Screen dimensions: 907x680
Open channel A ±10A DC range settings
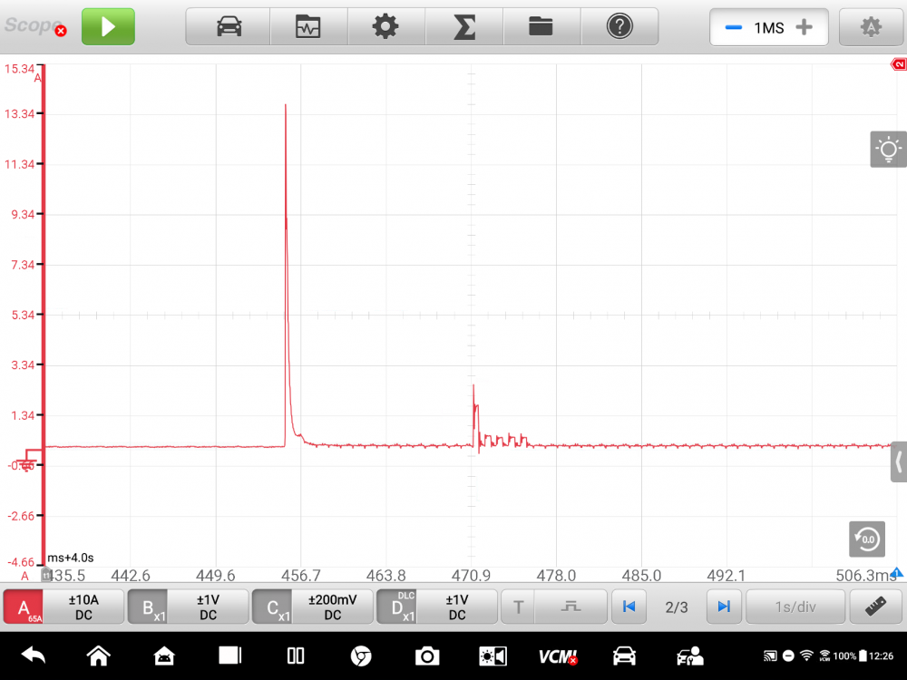pos(83,607)
